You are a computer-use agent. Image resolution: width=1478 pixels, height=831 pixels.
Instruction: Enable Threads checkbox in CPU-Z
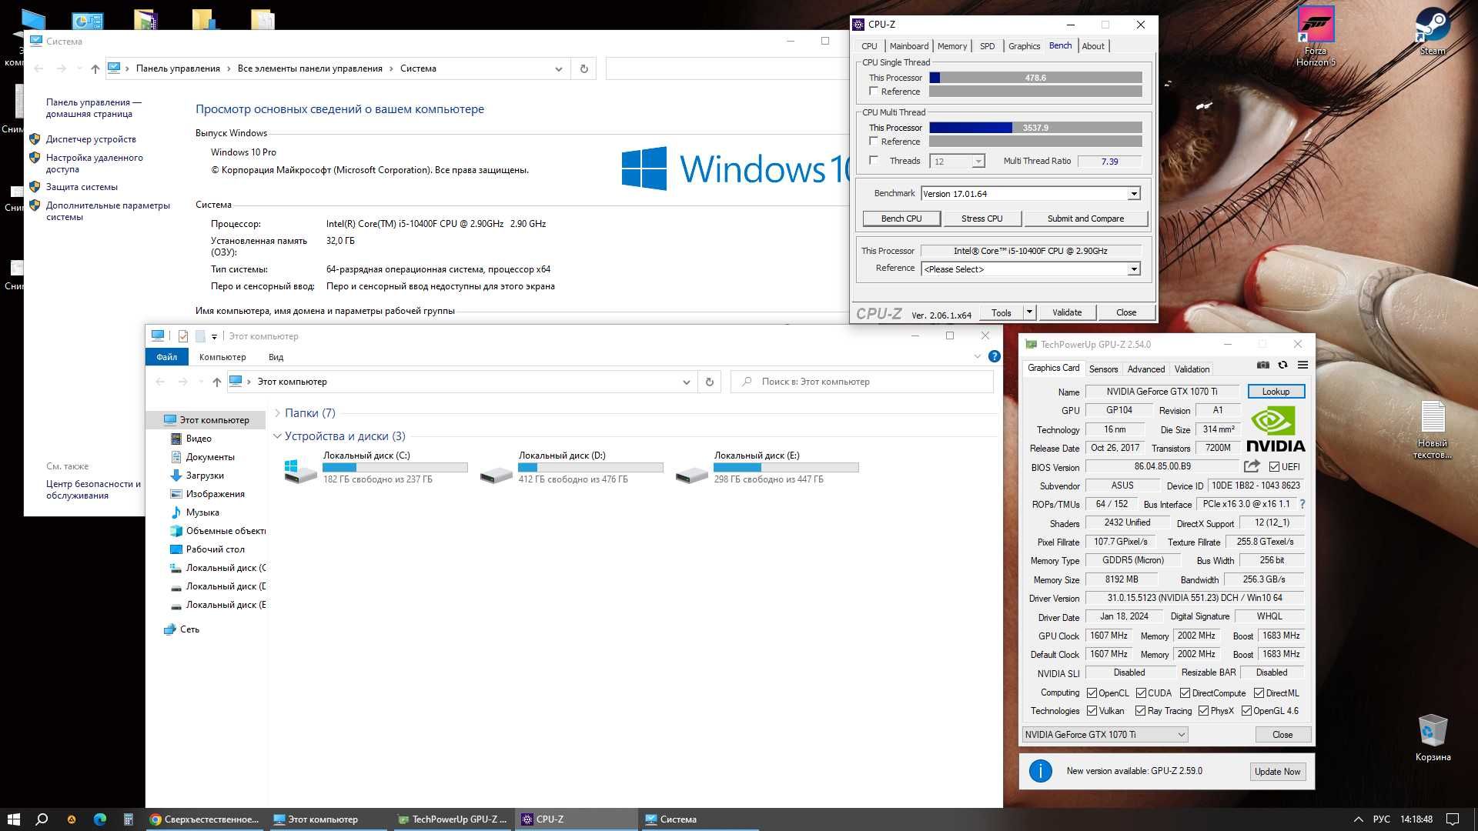coord(874,160)
